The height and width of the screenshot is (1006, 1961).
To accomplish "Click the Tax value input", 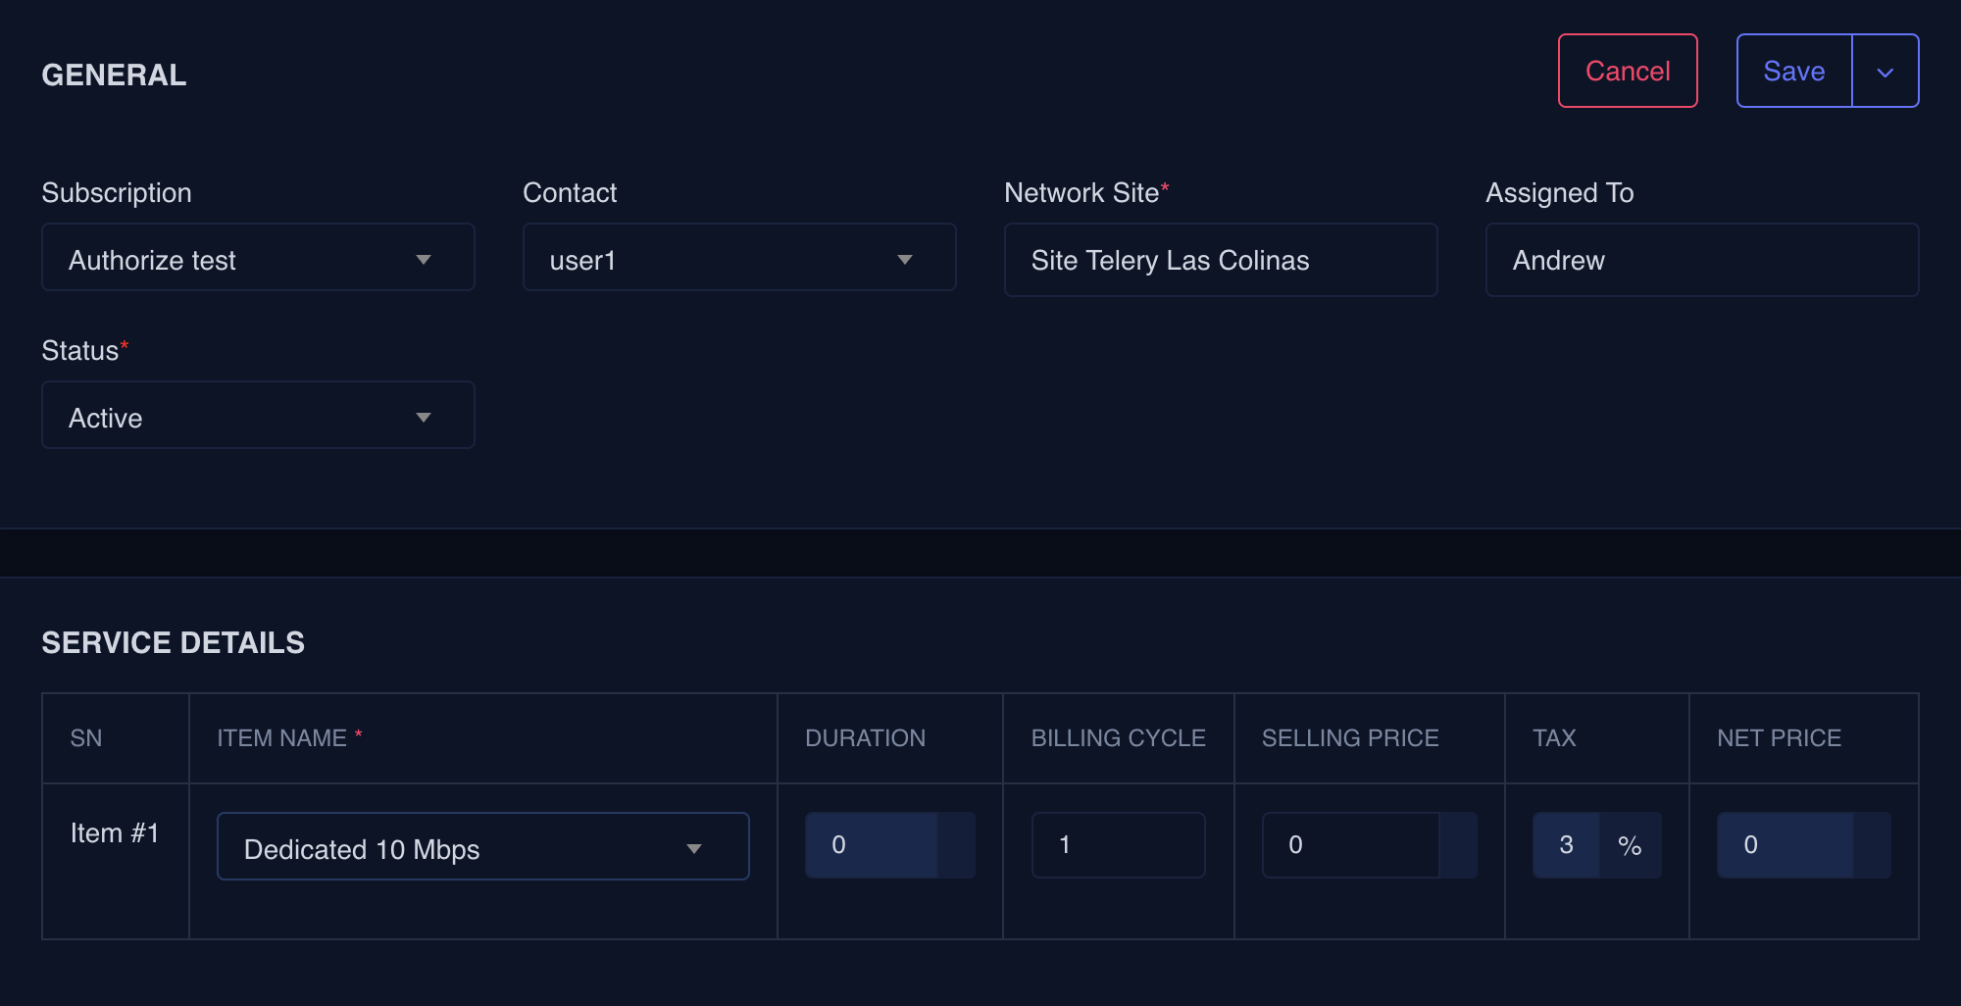I will tap(1566, 845).
